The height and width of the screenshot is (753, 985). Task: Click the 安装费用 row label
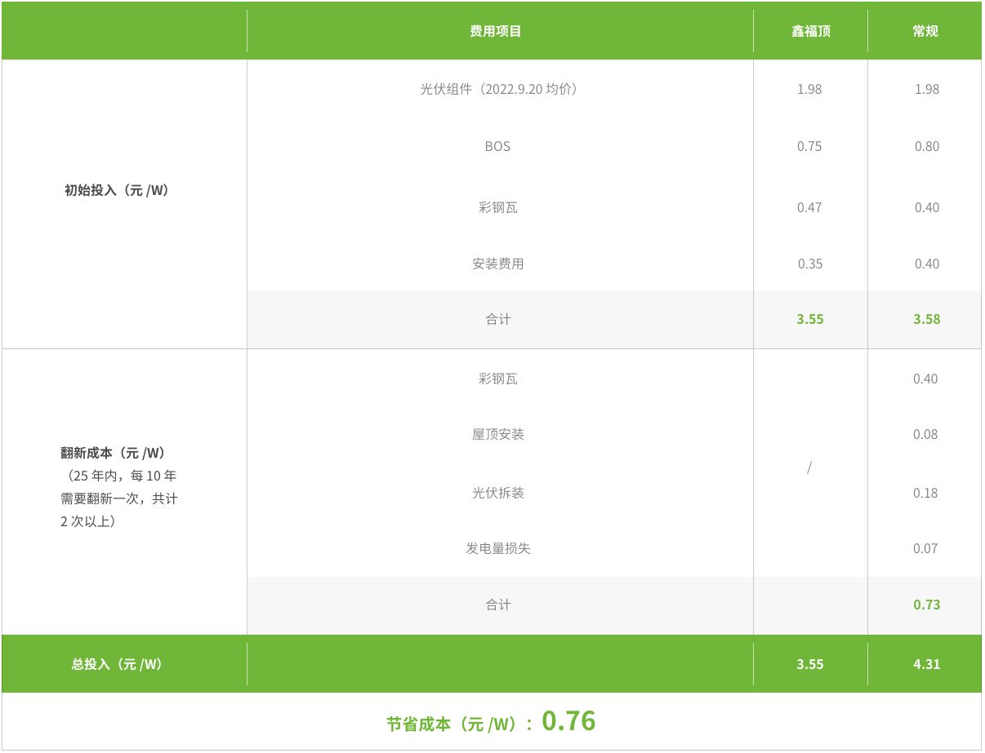[x=498, y=264]
